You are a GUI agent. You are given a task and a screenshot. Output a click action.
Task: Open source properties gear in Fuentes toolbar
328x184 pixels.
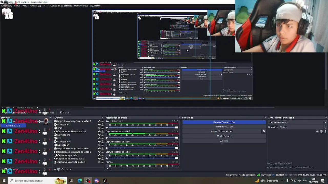pyautogui.click(x=62, y=169)
